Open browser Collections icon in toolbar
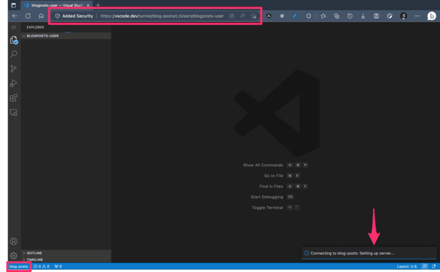 (x=337, y=16)
